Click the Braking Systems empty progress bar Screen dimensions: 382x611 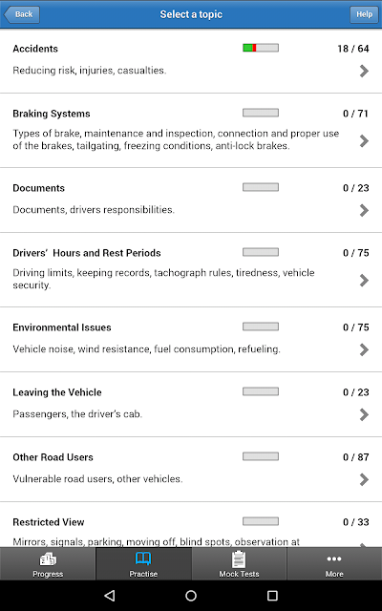[x=261, y=113]
